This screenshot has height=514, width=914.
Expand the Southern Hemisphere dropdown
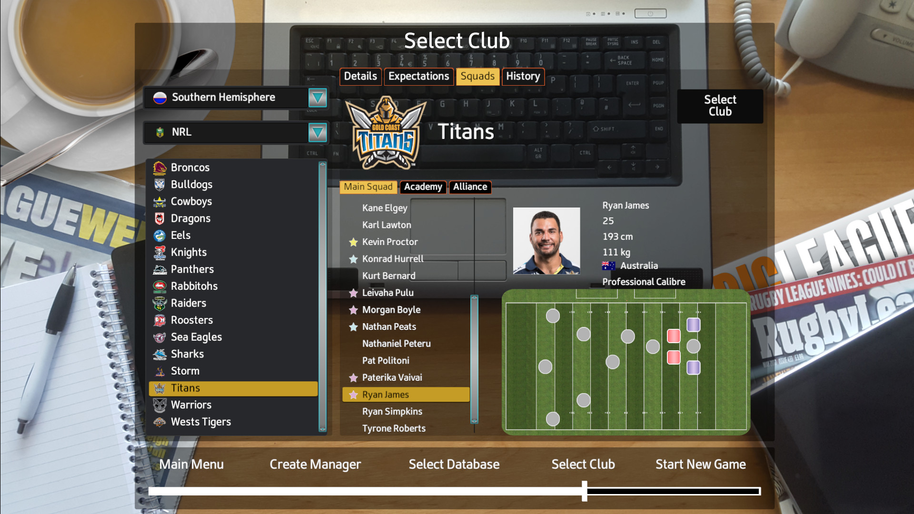pyautogui.click(x=318, y=97)
